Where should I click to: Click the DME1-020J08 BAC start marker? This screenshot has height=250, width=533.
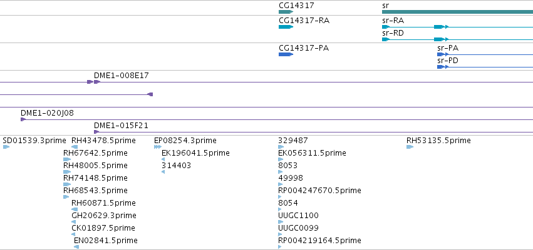[23, 119]
